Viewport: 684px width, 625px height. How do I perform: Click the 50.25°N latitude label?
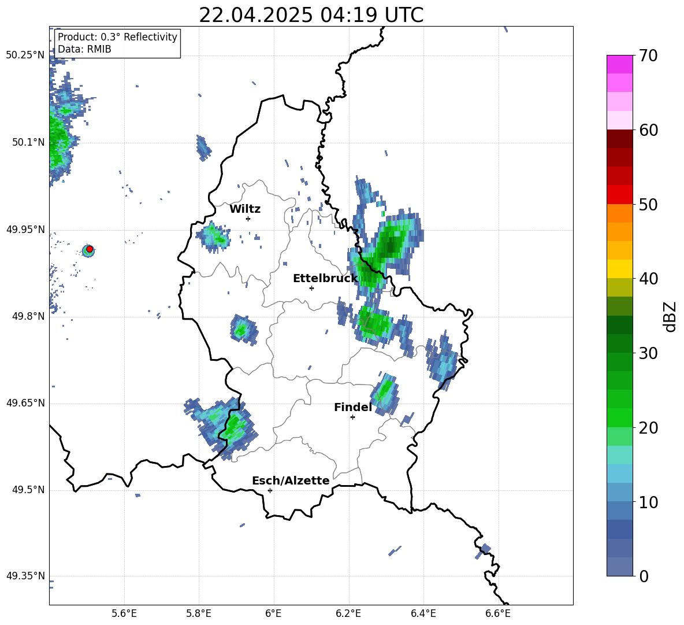[25, 56]
